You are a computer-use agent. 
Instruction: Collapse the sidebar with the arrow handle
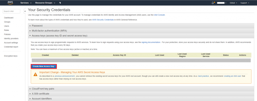click(25, 11)
